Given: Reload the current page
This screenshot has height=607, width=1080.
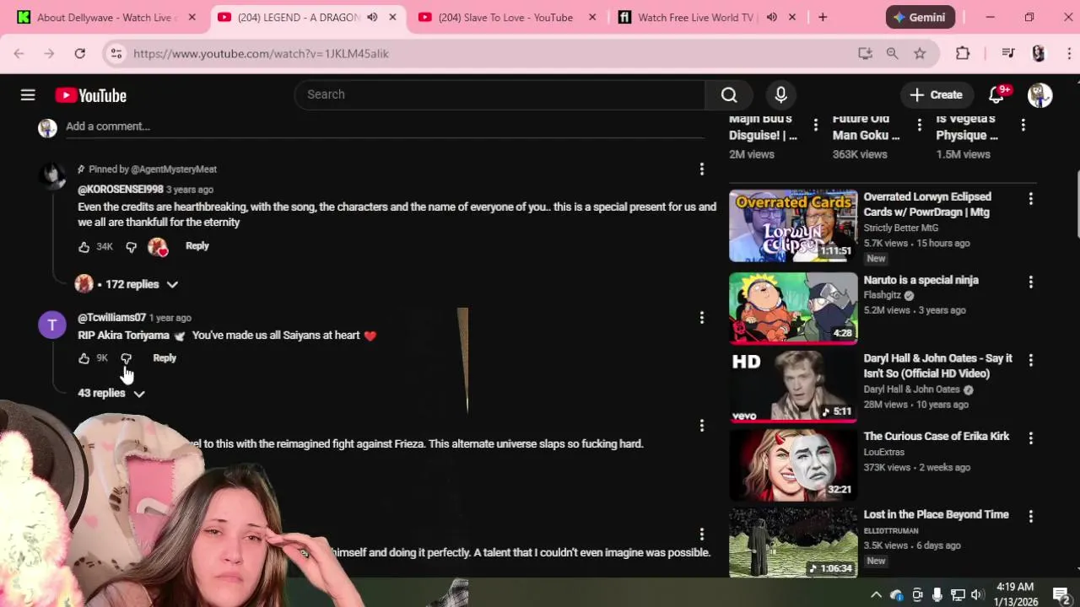Looking at the screenshot, I should (x=79, y=53).
